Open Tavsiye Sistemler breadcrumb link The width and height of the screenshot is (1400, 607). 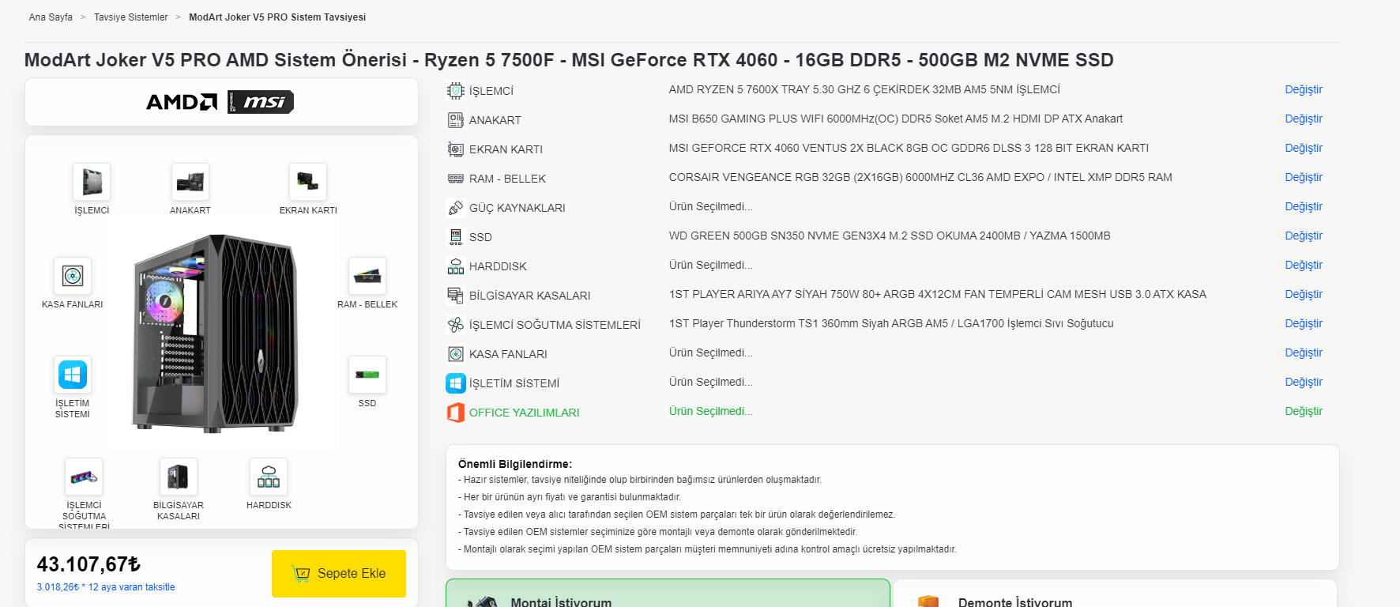click(x=131, y=17)
